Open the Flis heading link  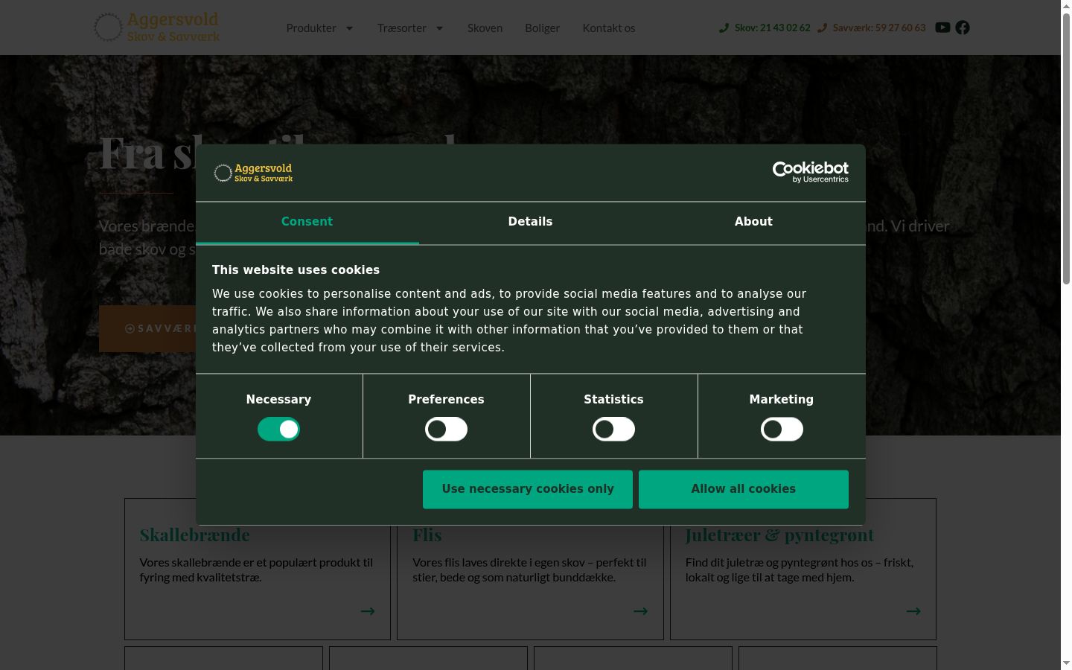pos(427,535)
